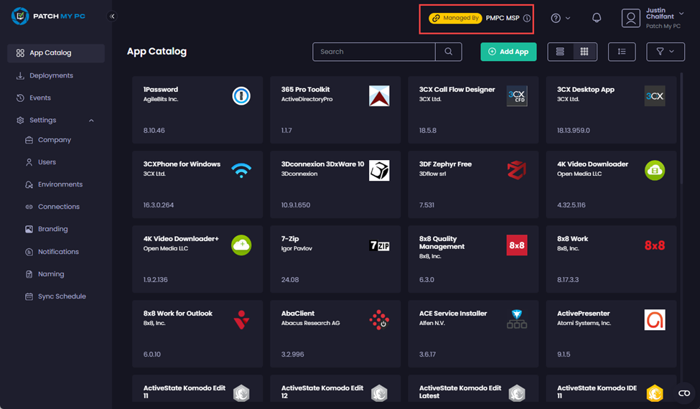Screen dimensions: 700x409
Task: Open the help dropdown menu
Action: pos(560,18)
